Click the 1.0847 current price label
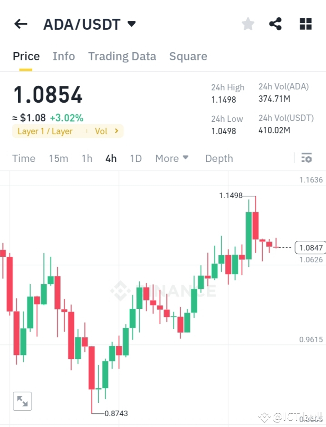The image size is (326, 427). [310, 247]
